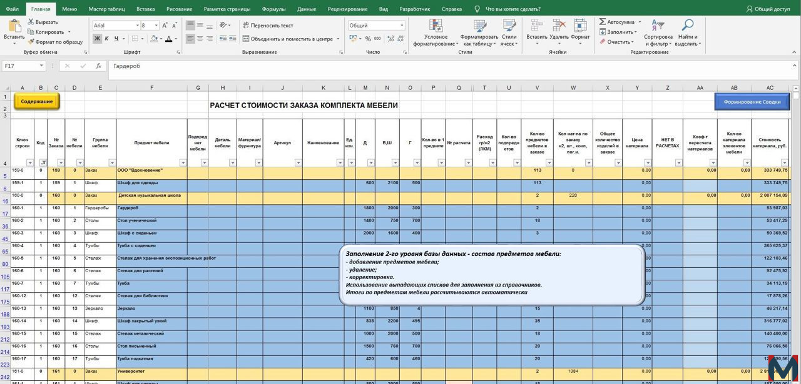Click Вставить in the Ячейки group
801x384 pixels.
pos(536,32)
